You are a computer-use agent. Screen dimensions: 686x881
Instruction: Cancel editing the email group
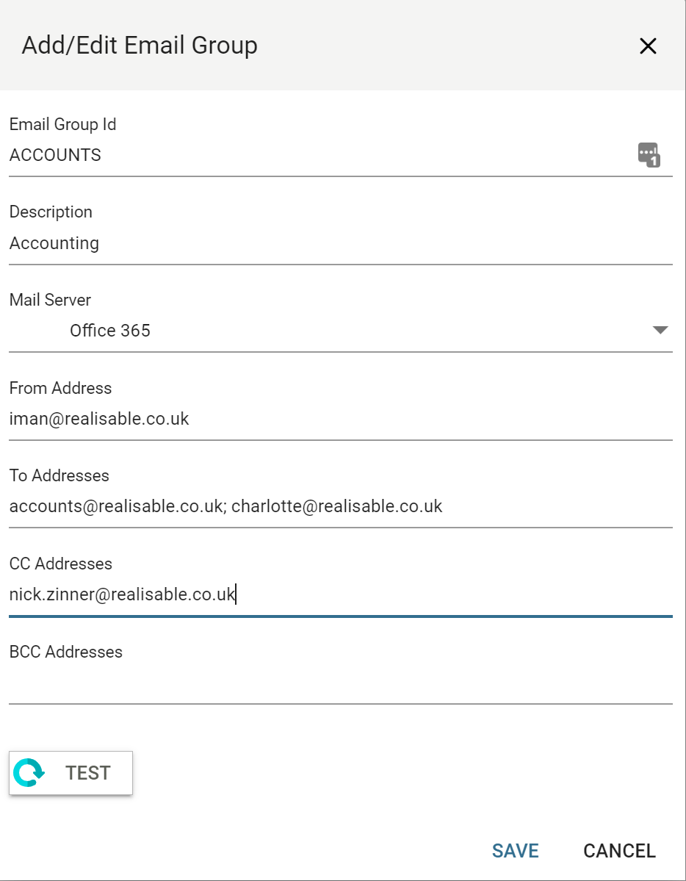point(619,851)
